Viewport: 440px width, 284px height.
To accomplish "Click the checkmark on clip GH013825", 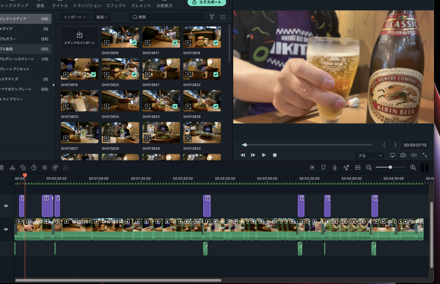I will [x=175, y=106].
